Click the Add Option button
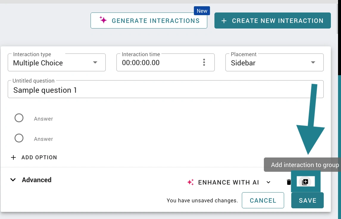The height and width of the screenshot is (219, 341). click(34, 157)
